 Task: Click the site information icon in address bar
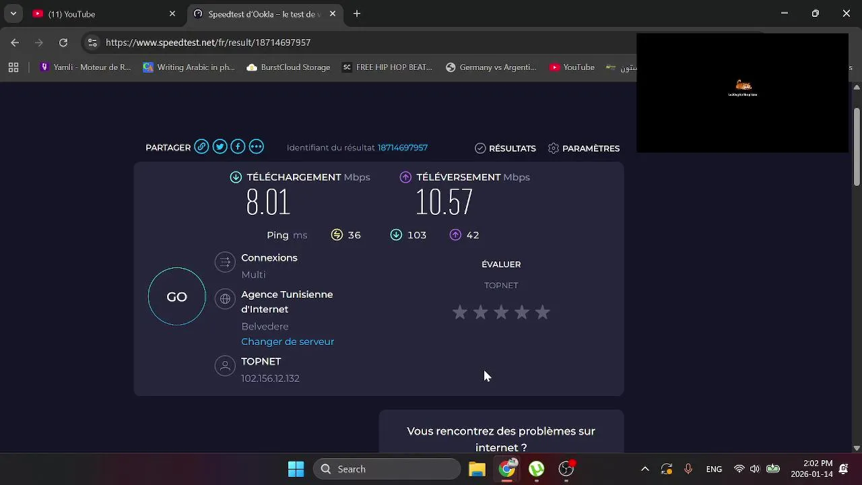(93, 42)
